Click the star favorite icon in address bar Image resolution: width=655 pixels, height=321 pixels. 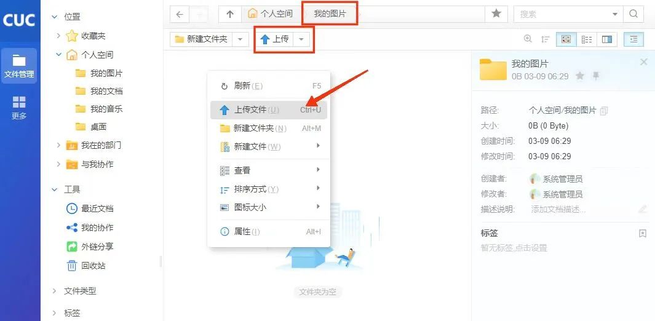496,14
